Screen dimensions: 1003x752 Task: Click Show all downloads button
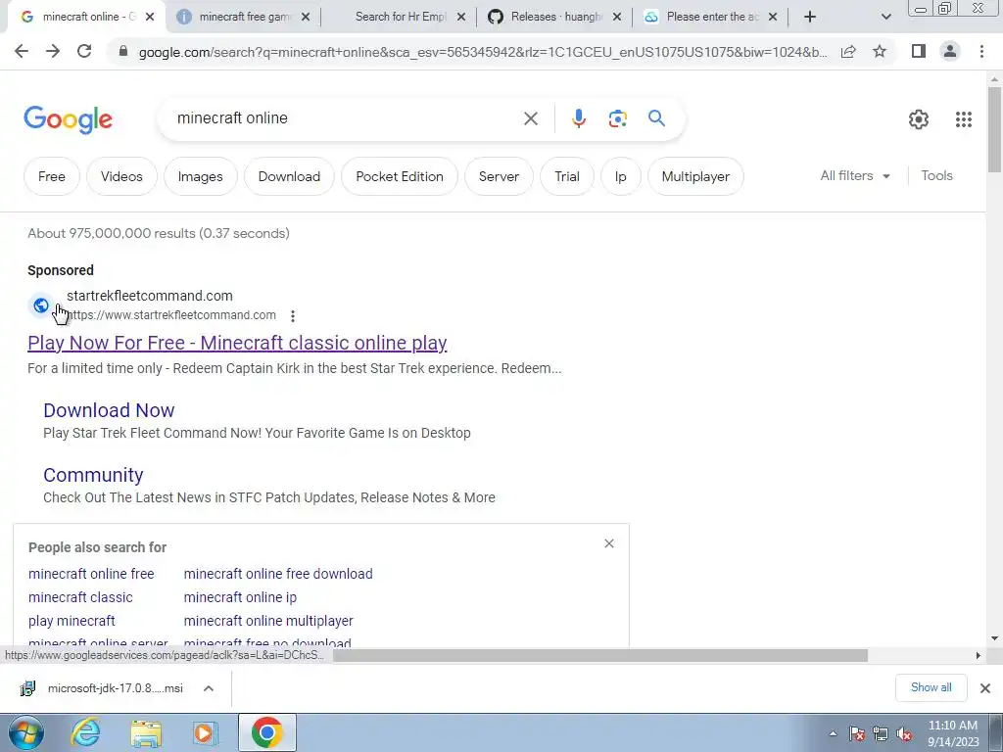tap(931, 687)
